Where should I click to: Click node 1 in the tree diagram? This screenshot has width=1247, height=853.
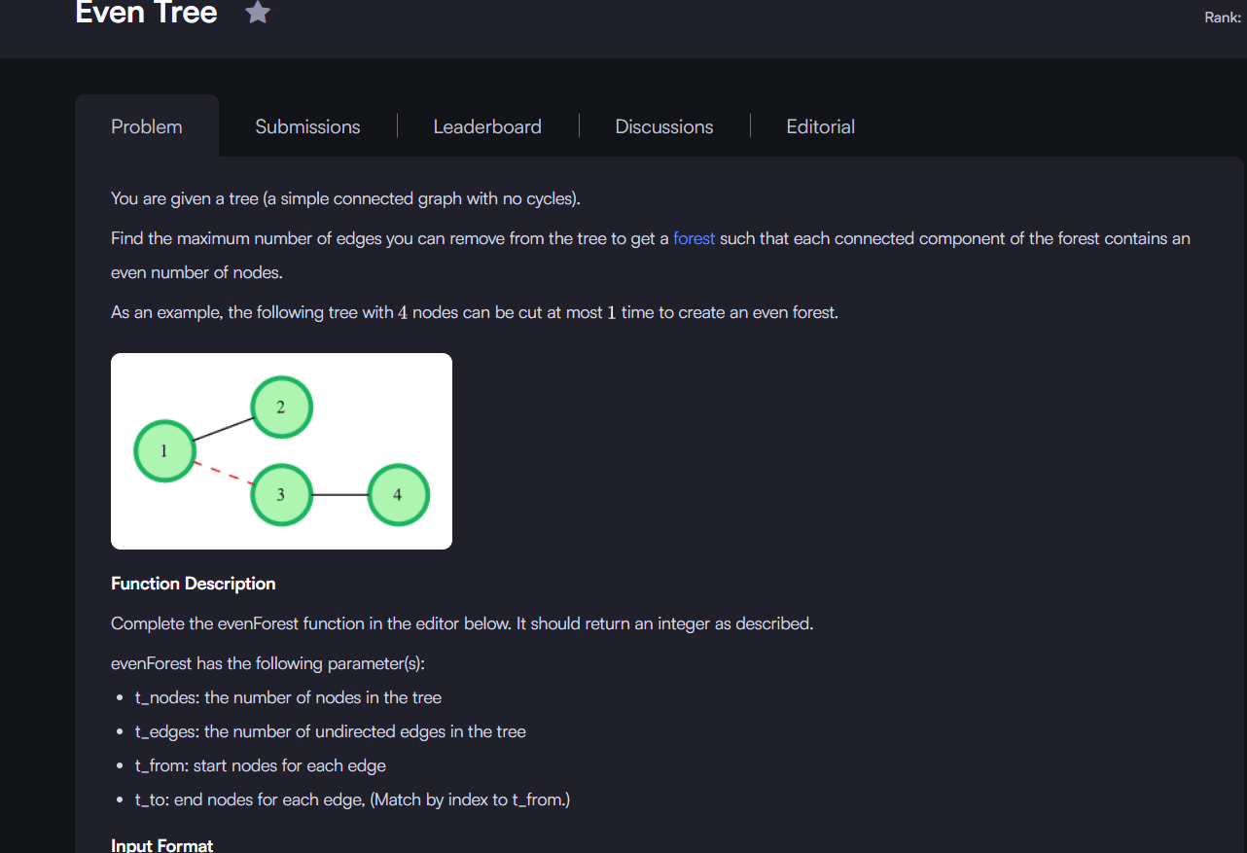163,450
